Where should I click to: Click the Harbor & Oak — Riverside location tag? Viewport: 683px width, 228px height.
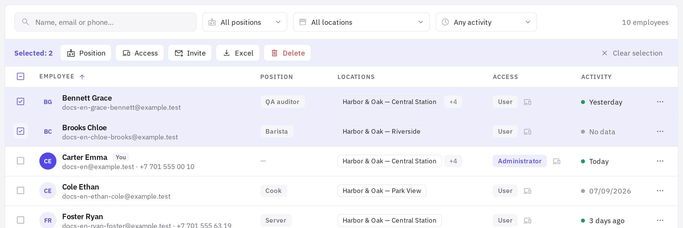click(x=381, y=131)
